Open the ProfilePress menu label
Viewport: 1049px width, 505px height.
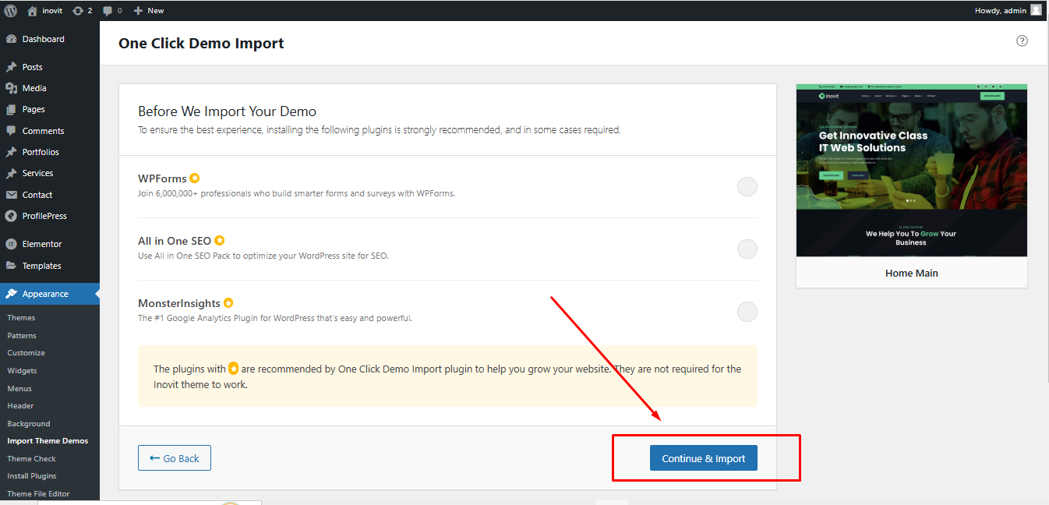click(44, 216)
